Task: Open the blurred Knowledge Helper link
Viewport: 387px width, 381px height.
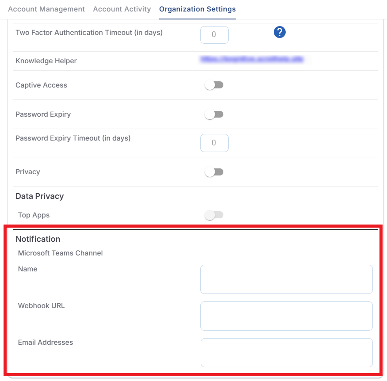Action: (x=252, y=58)
